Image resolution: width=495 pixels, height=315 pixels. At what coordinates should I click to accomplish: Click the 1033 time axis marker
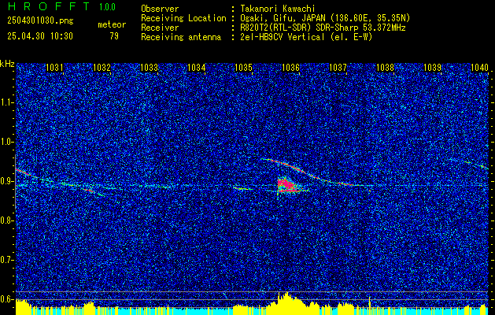149,67
